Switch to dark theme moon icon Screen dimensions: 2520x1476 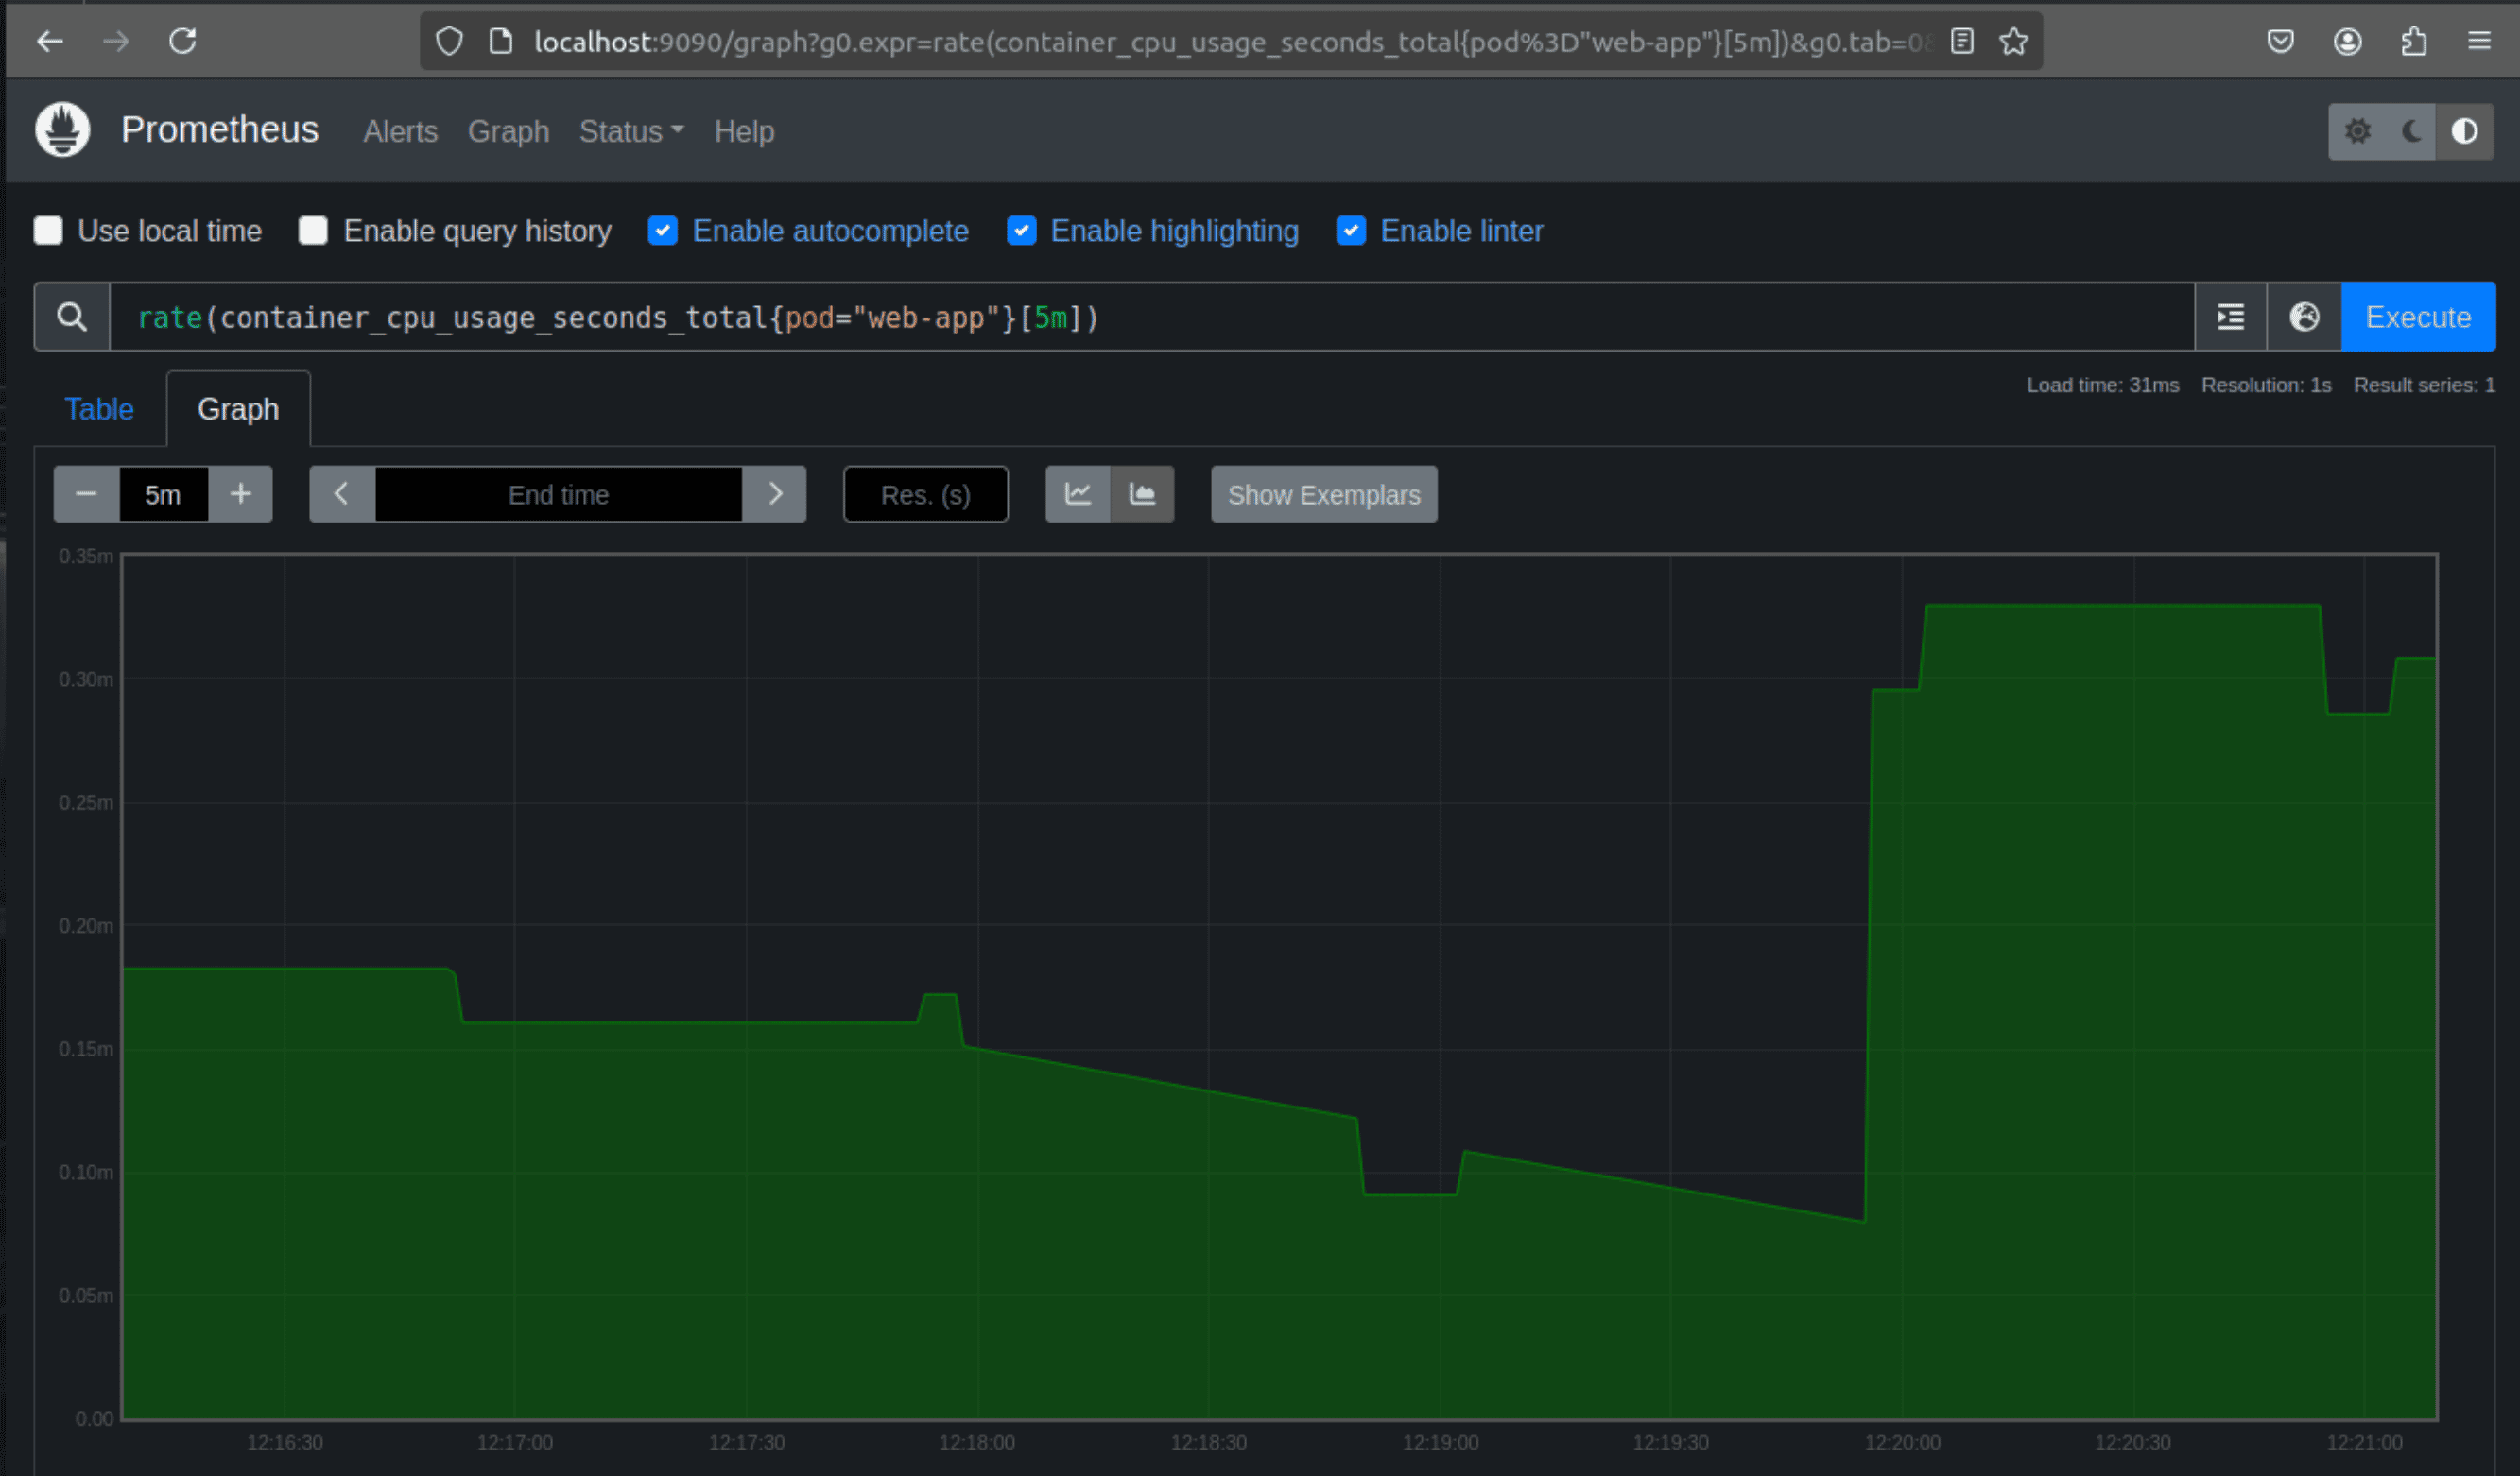tap(2411, 131)
